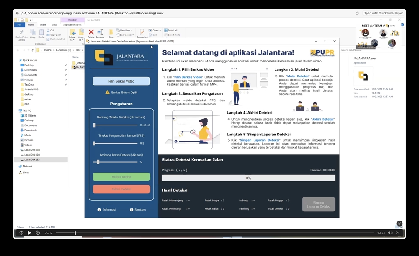Image resolution: width=419 pixels, height=256 pixels.
Task: Click the video volume speaker icon
Action: pyautogui.click(x=390, y=233)
